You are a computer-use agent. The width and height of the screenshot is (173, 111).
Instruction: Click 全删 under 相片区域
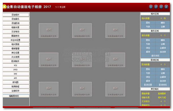(163, 27)
